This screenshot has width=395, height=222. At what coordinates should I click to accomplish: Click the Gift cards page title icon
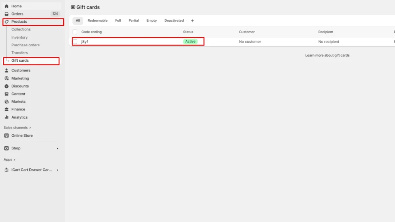click(73, 7)
